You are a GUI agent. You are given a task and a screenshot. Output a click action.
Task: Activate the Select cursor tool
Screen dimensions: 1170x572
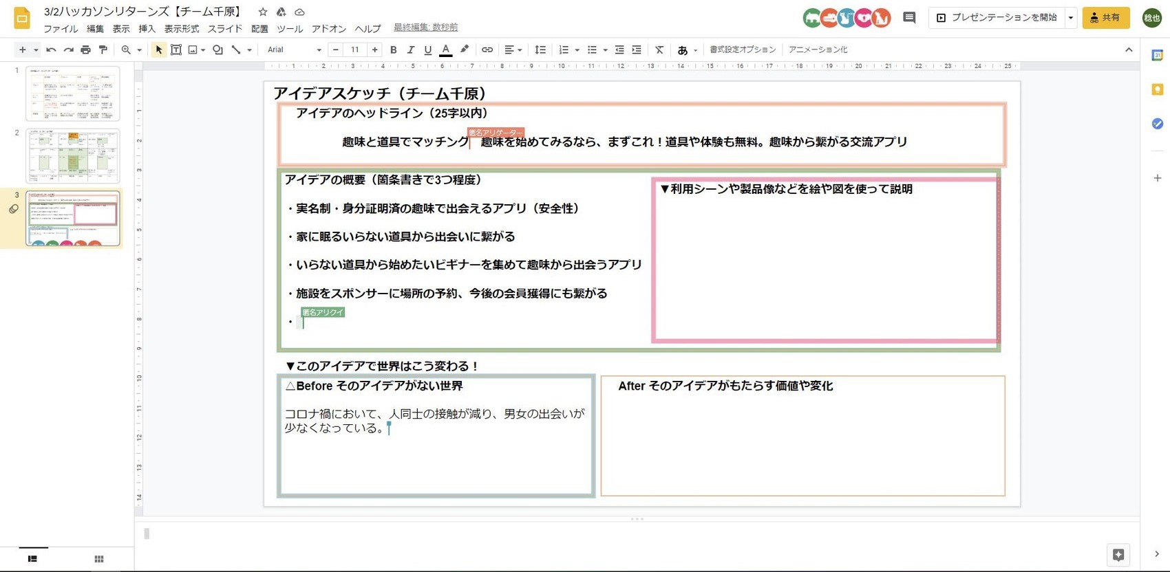point(159,49)
